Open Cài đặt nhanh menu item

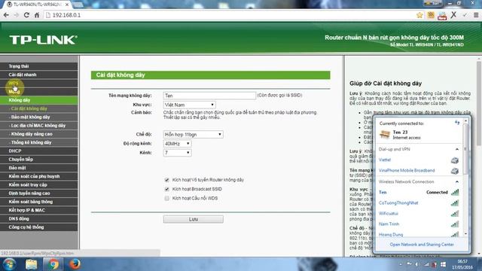coord(39,75)
